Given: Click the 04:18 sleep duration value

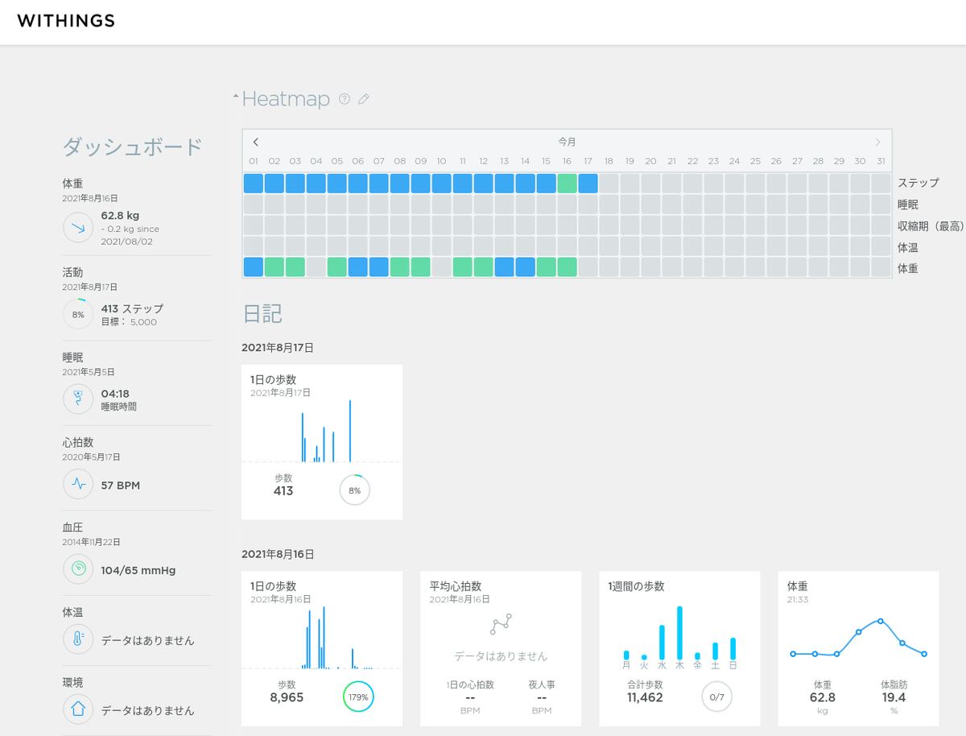Looking at the screenshot, I should [115, 394].
